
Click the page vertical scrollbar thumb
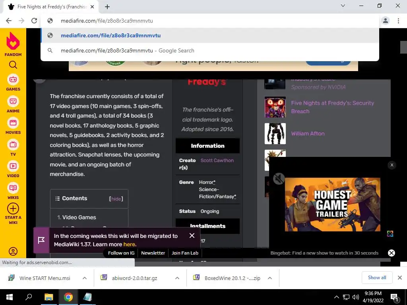click(x=403, y=47)
